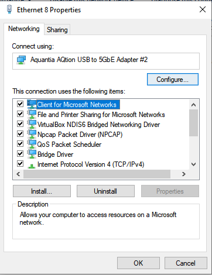Click the horizontal scroll right arrow

click(x=184, y=174)
